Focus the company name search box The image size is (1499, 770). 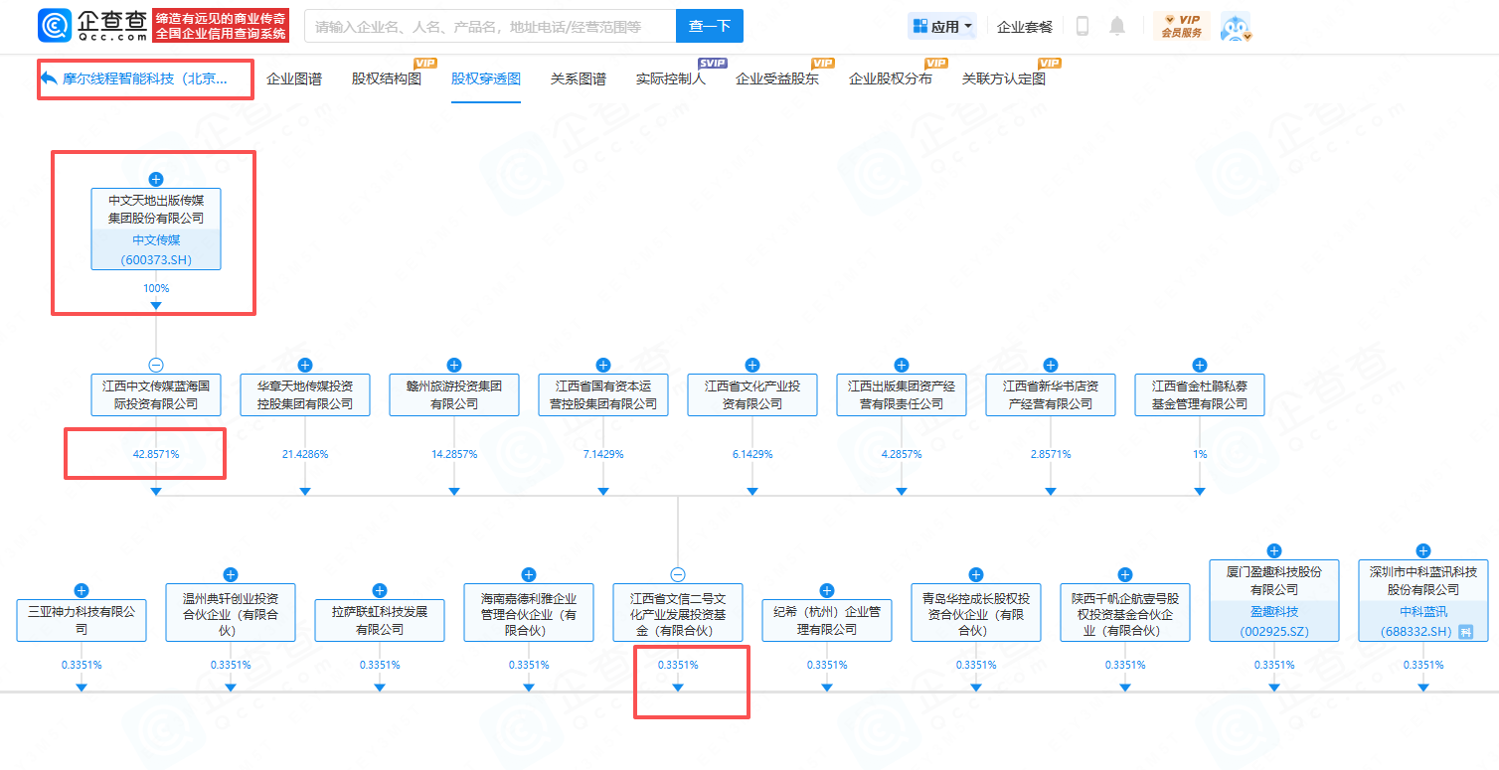pyautogui.click(x=489, y=26)
